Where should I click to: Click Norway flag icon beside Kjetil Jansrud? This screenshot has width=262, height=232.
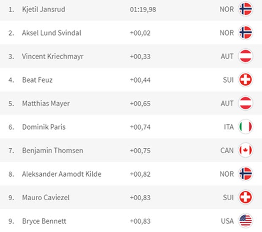[245, 9]
